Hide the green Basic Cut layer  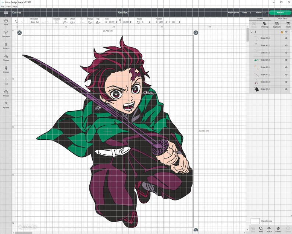286,60
